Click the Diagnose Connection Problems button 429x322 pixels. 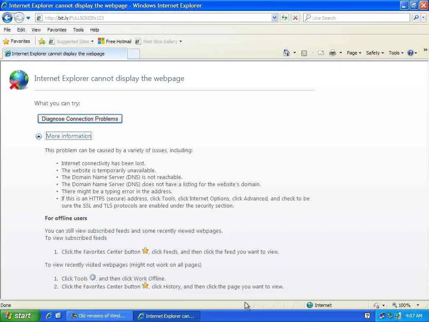point(80,119)
